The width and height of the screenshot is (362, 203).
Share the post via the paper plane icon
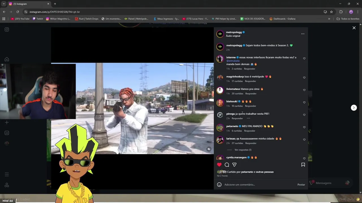click(234, 165)
